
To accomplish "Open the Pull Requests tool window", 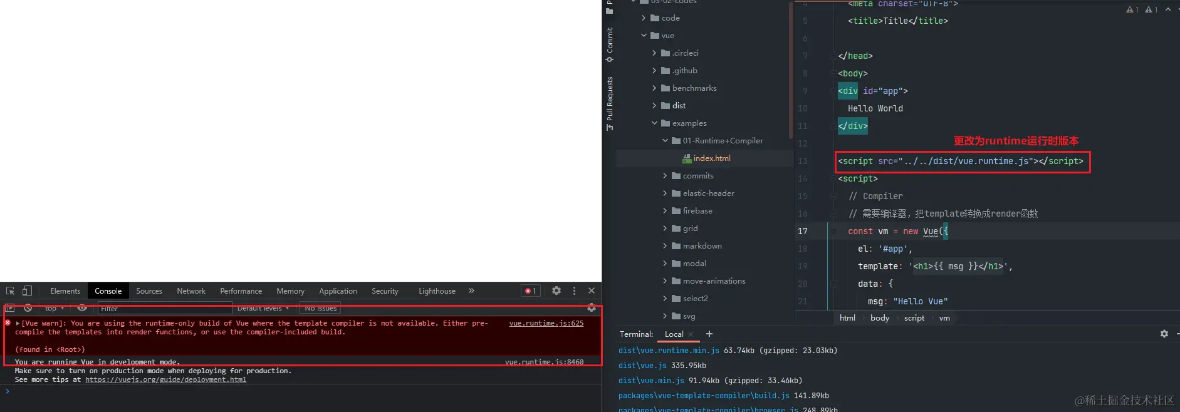I will 610,103.
